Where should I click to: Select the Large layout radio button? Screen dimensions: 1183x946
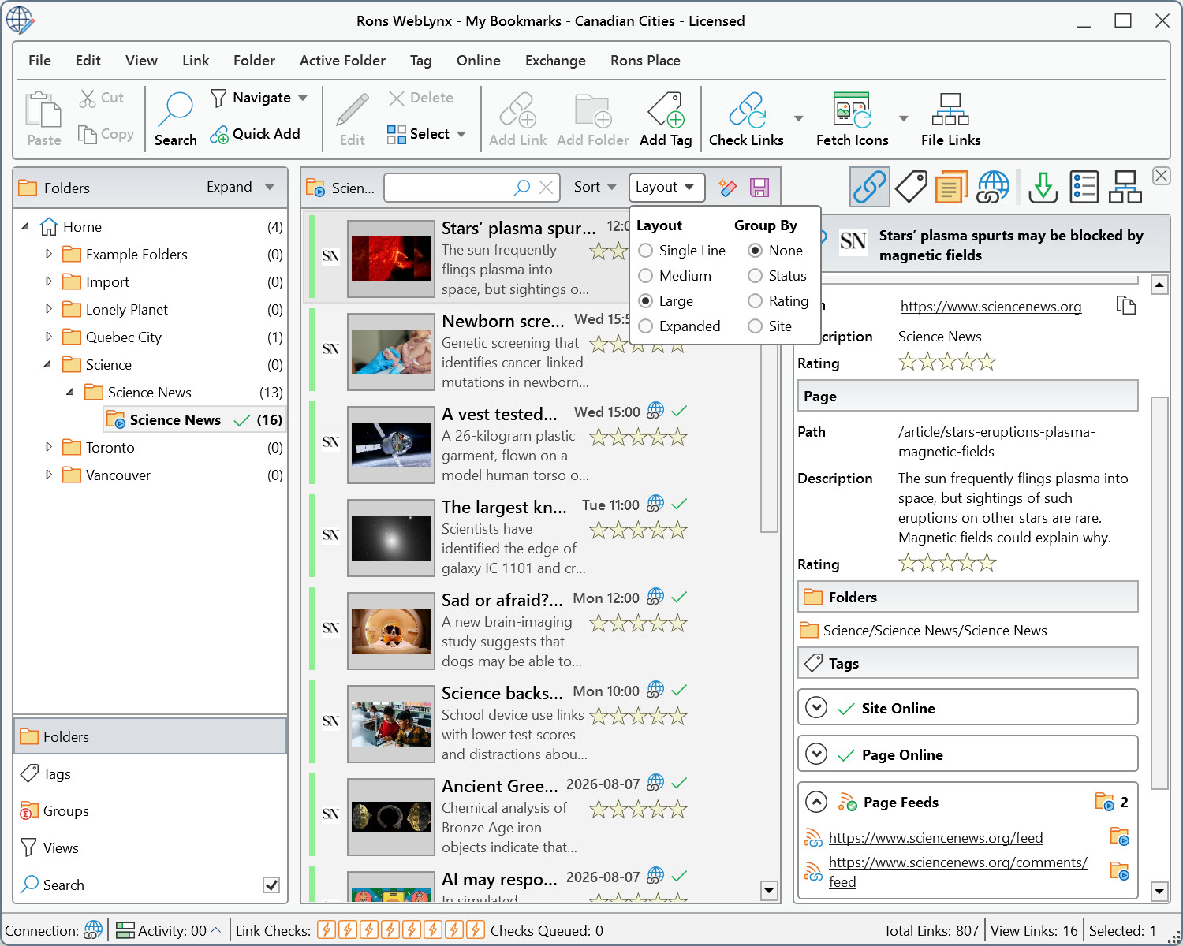point(646,301)
